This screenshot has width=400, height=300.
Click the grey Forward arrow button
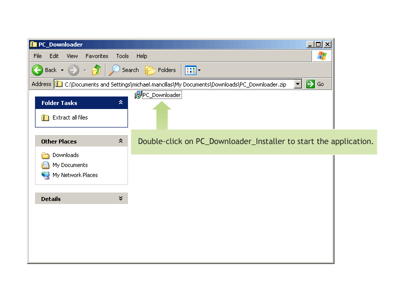point(73,70)
